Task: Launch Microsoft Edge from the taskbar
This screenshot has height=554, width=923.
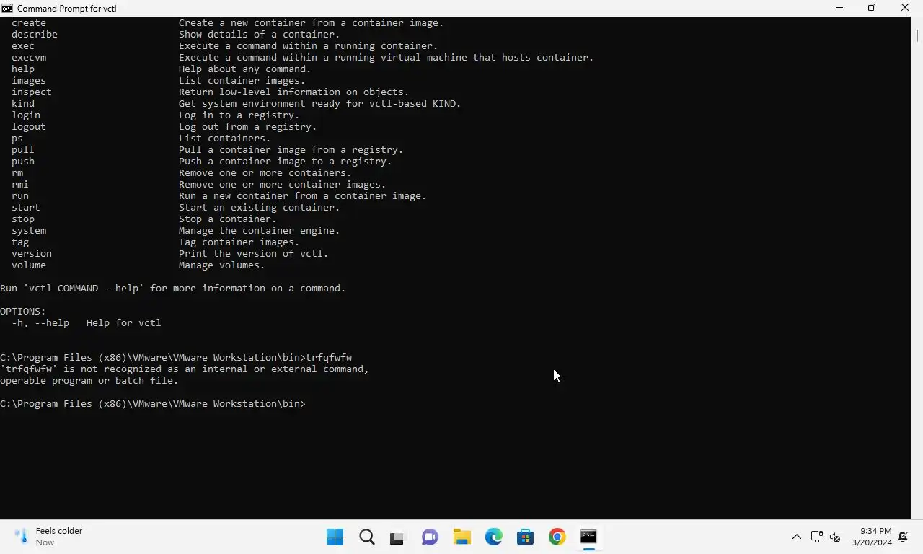Action: click(x=493, y=537)
